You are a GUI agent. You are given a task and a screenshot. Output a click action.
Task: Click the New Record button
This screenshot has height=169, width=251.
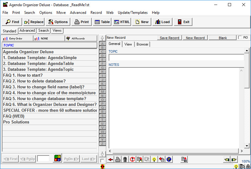pos(195,38)
